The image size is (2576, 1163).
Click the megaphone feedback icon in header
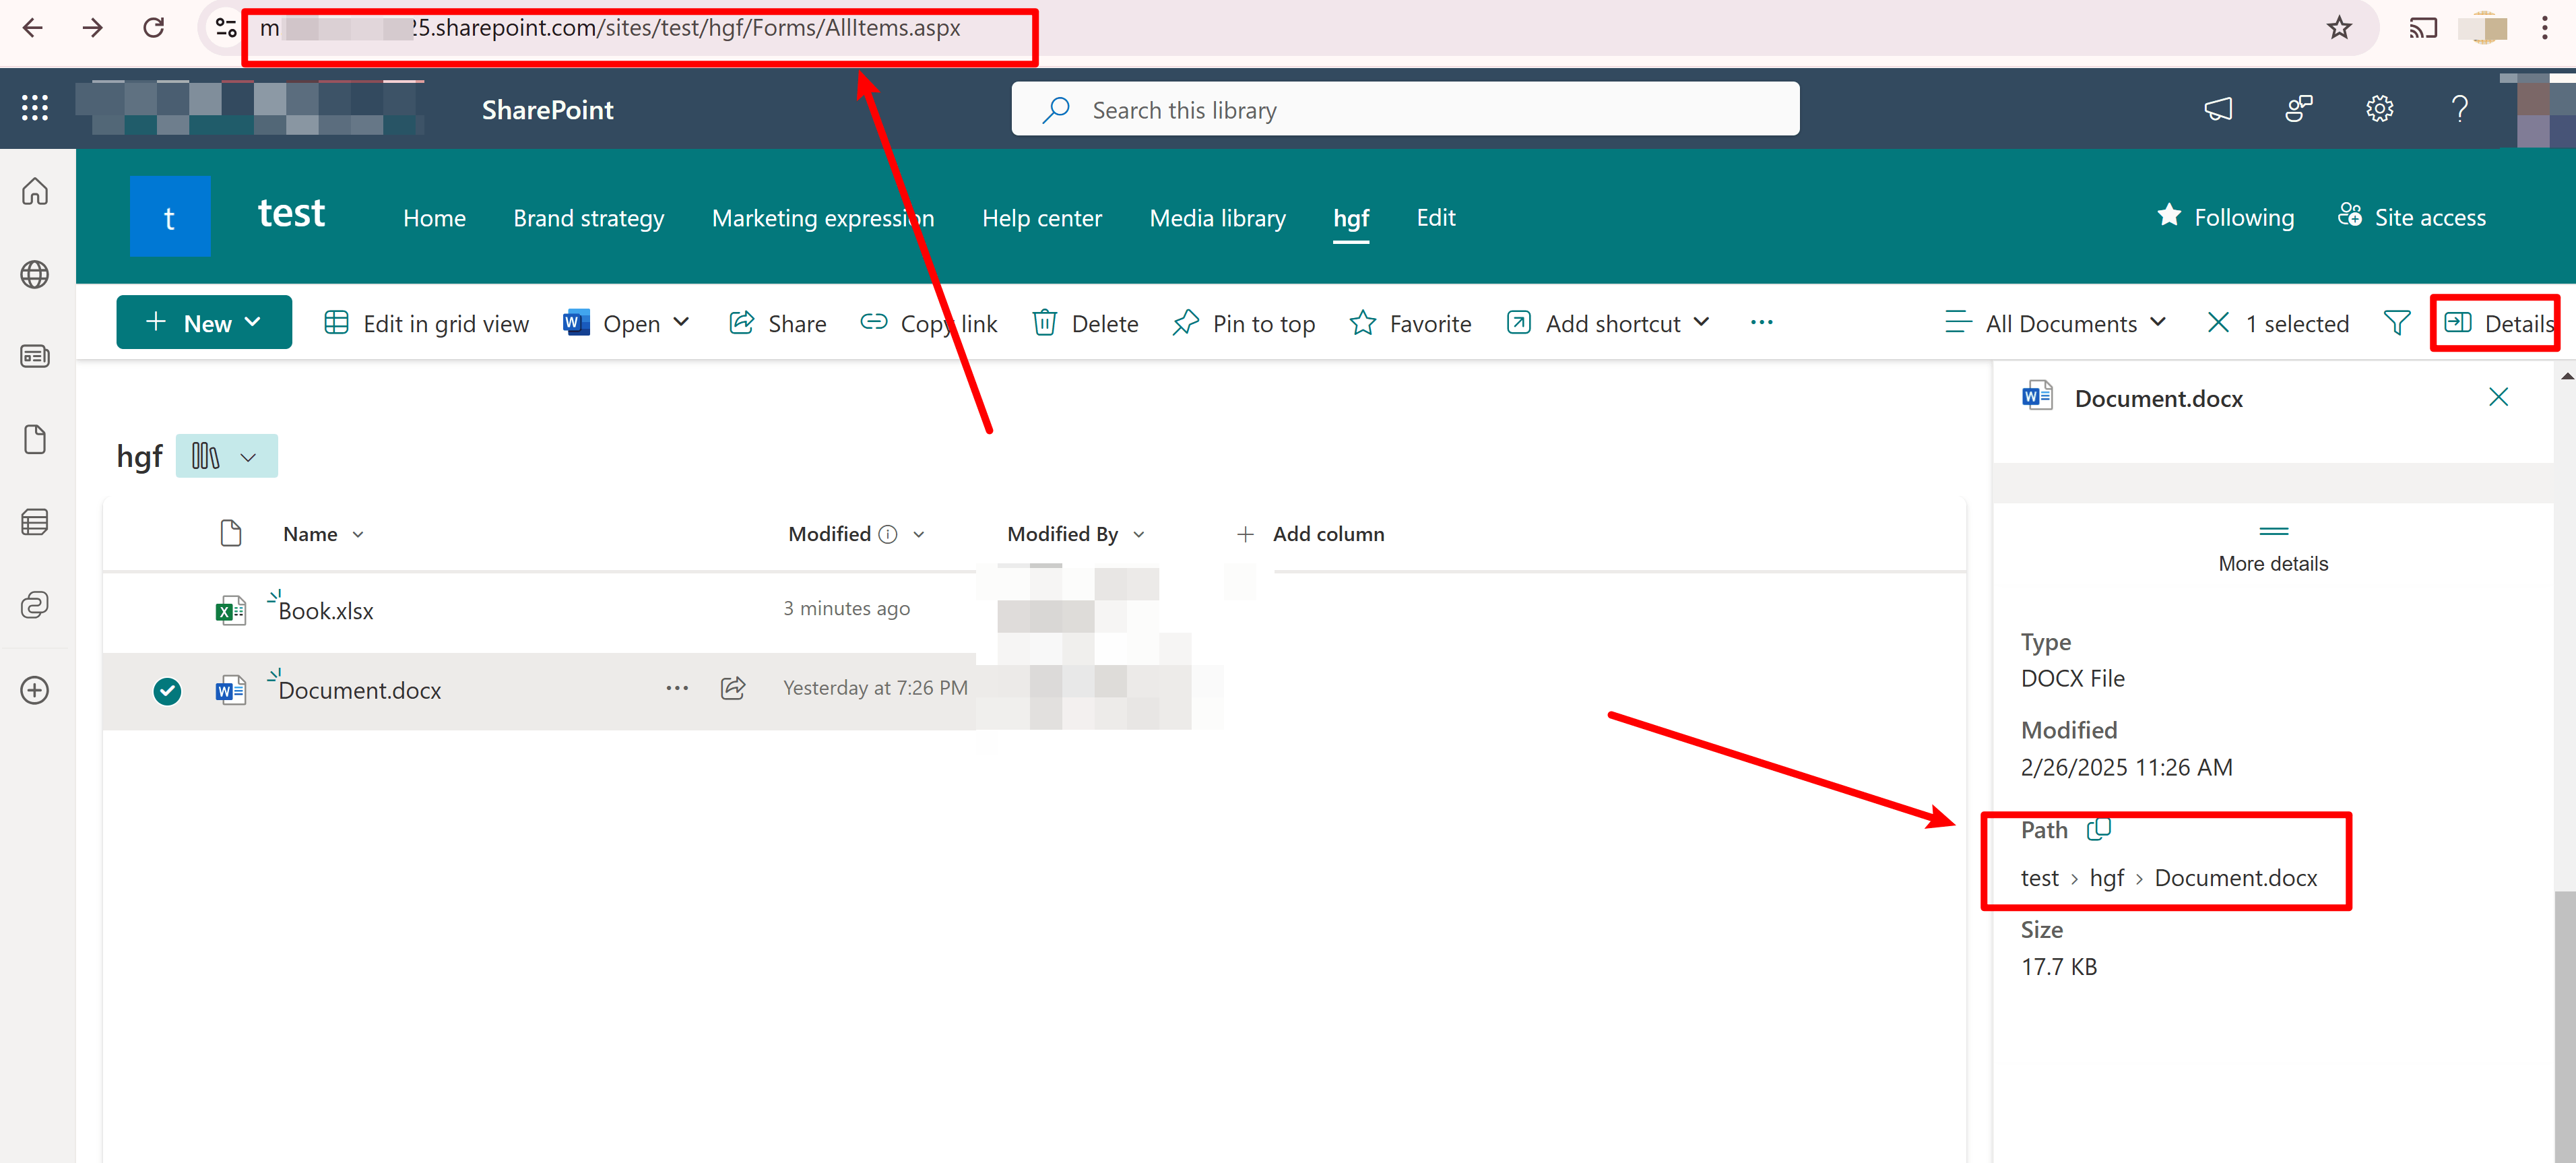tap(2218, 109)
